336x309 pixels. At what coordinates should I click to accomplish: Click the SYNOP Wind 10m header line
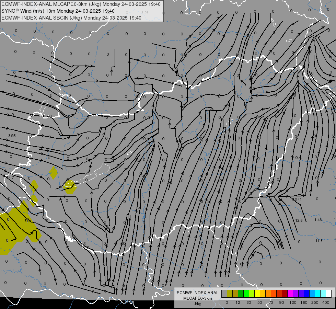(x=58, y=11)
